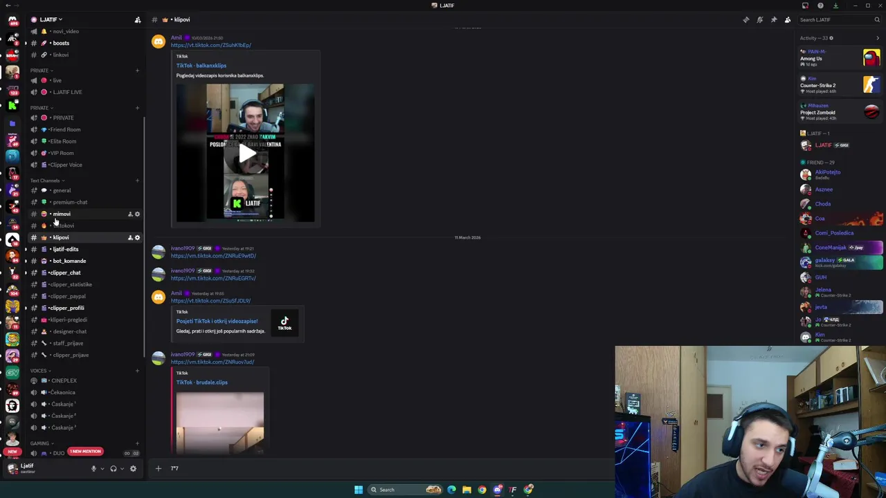The width and height of the screenshot is (886, 498).
Task: Expand the Activity panel arrow
Action: coord(877,38)
